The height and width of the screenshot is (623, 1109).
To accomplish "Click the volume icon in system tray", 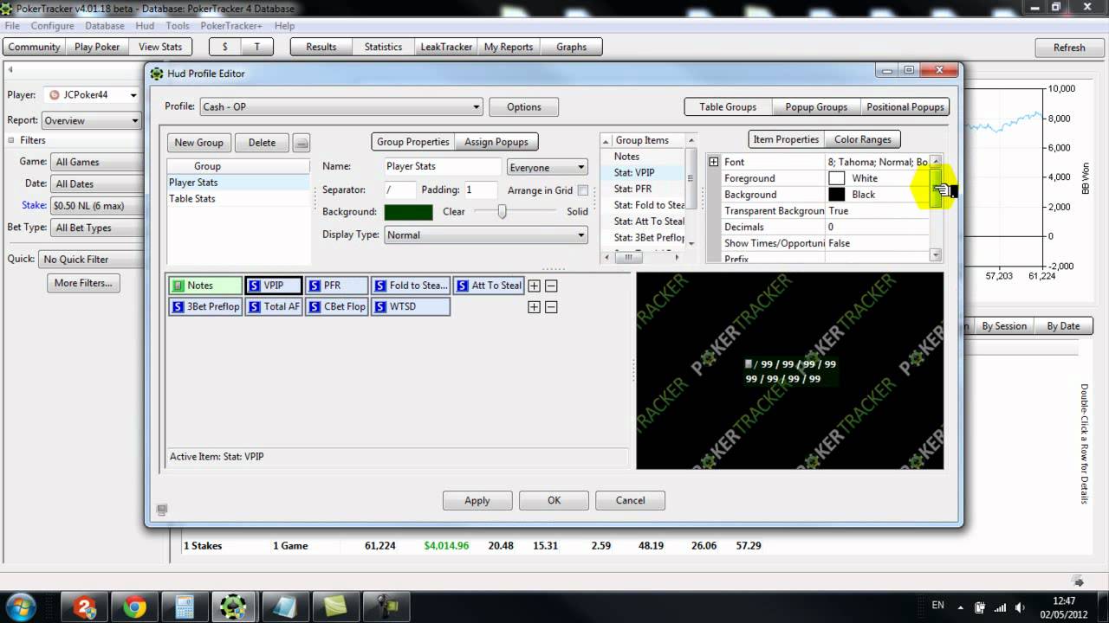I will (1019, 607).
